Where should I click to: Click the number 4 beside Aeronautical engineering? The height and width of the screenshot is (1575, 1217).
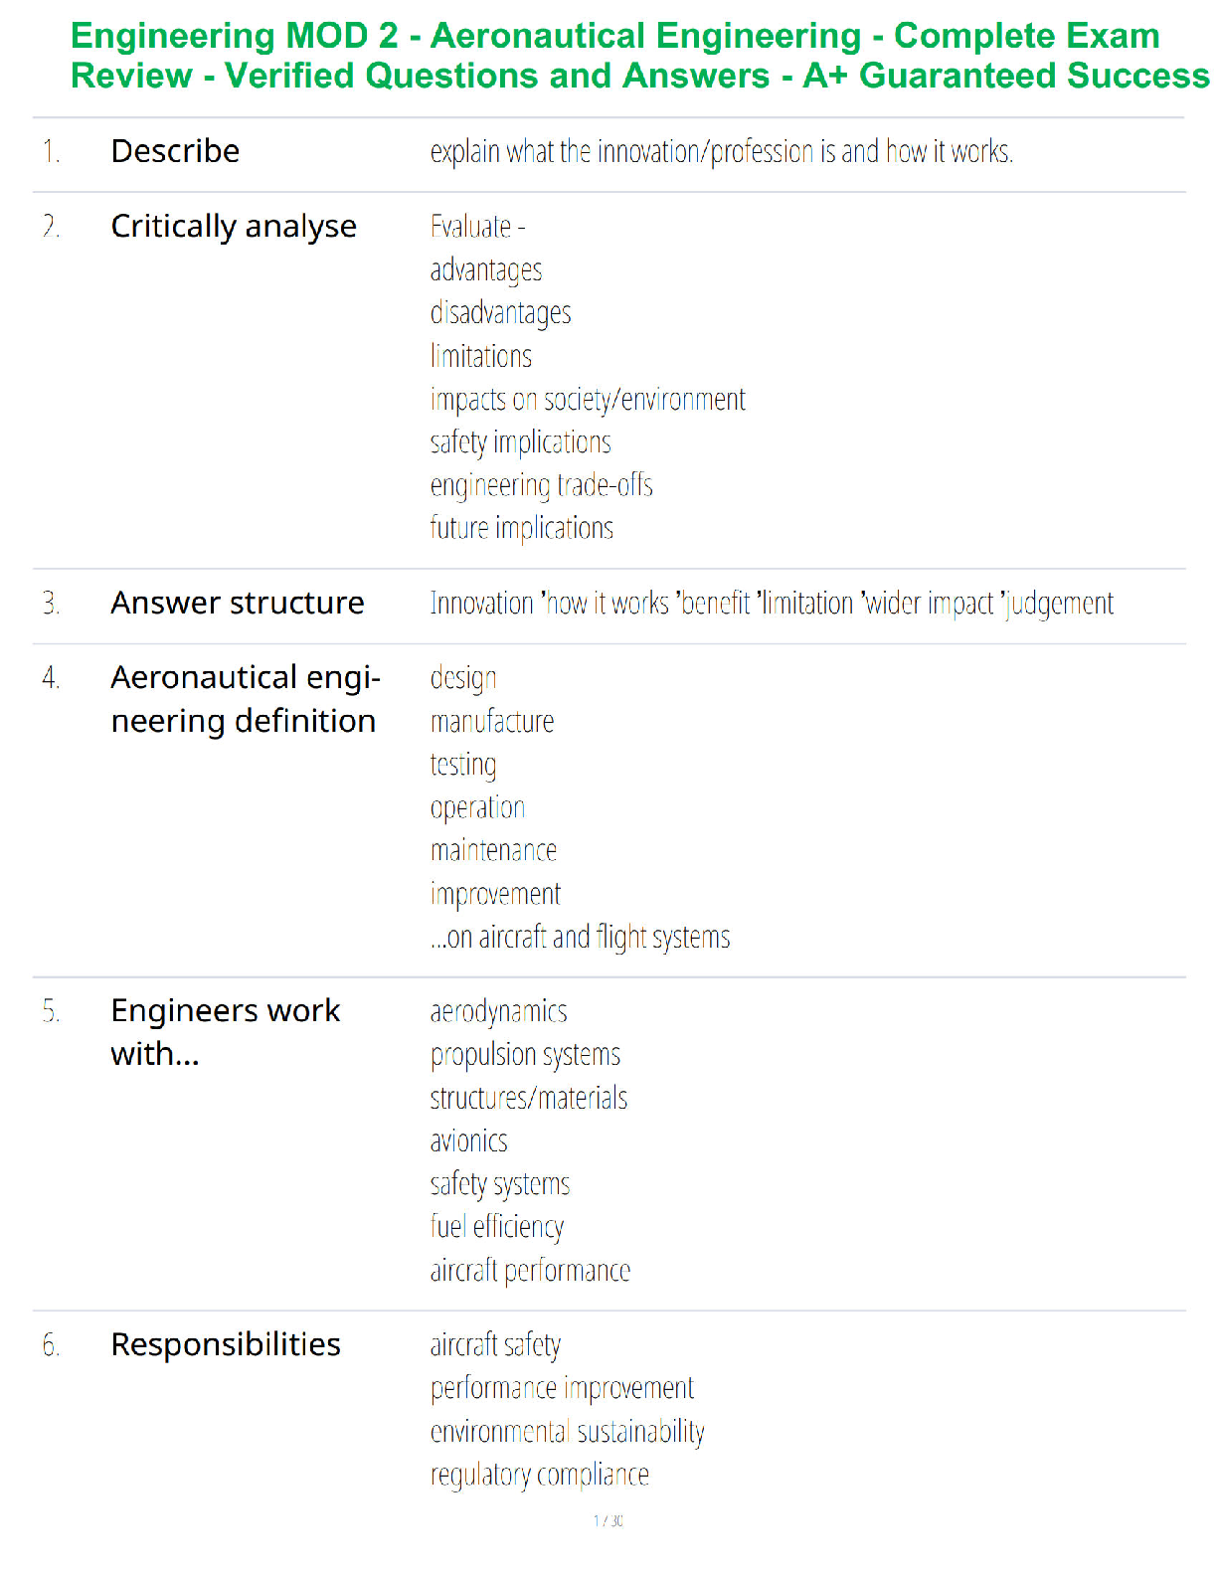(52, 678)
